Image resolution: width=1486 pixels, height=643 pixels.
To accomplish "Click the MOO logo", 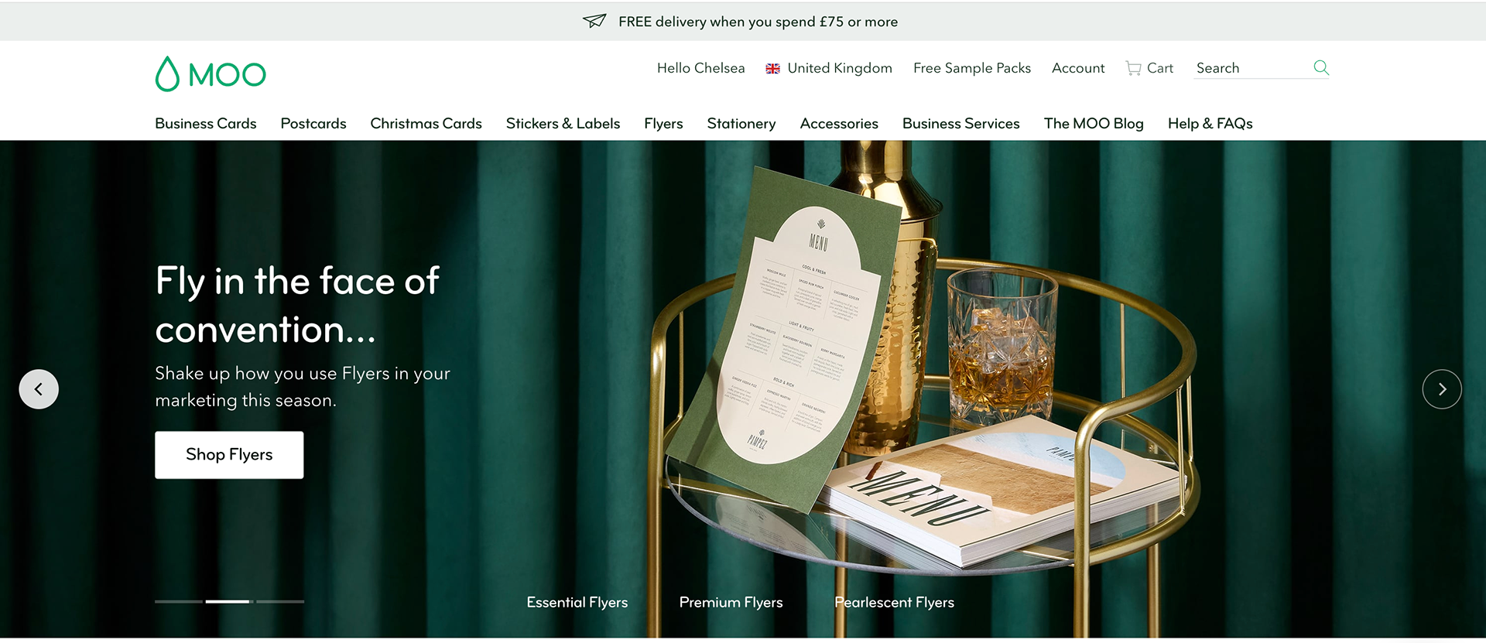I will click(x=211, y=74).
